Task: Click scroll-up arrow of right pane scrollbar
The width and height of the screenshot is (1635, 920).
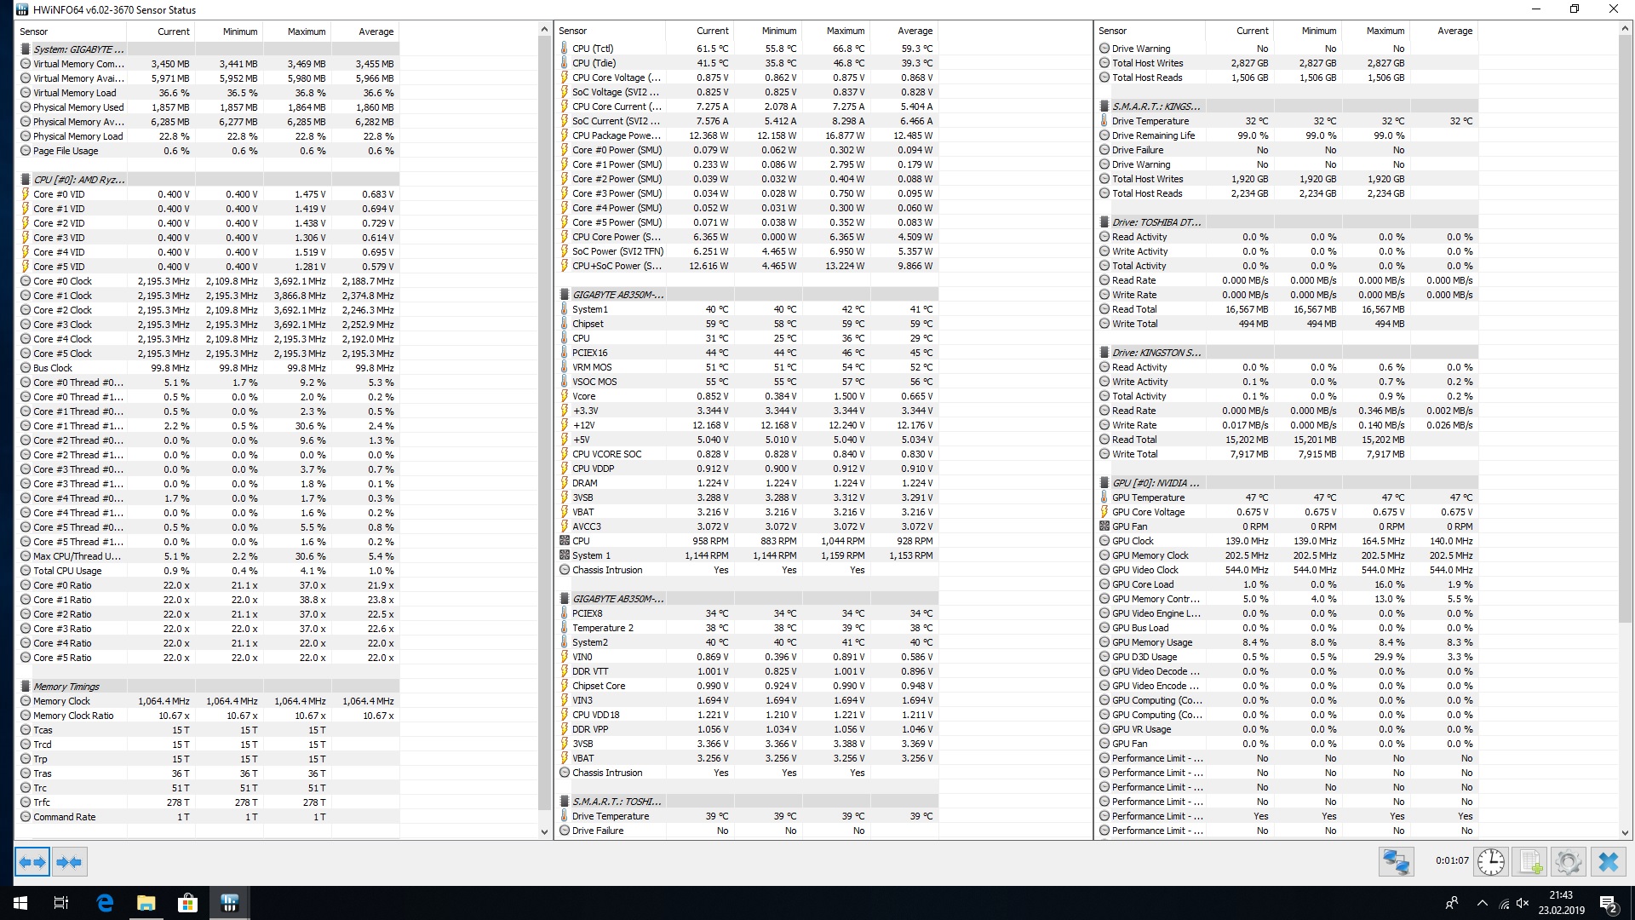Action: pos(1625,30)
